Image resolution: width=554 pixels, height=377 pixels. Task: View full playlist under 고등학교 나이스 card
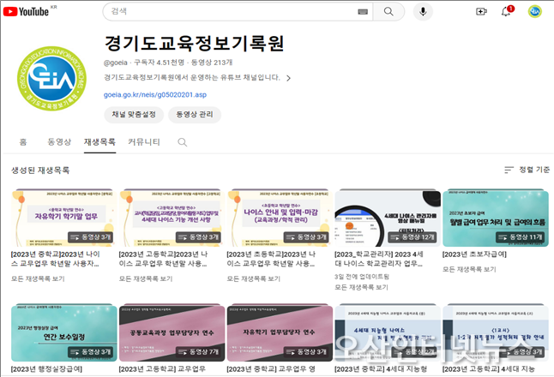point(146,278)
